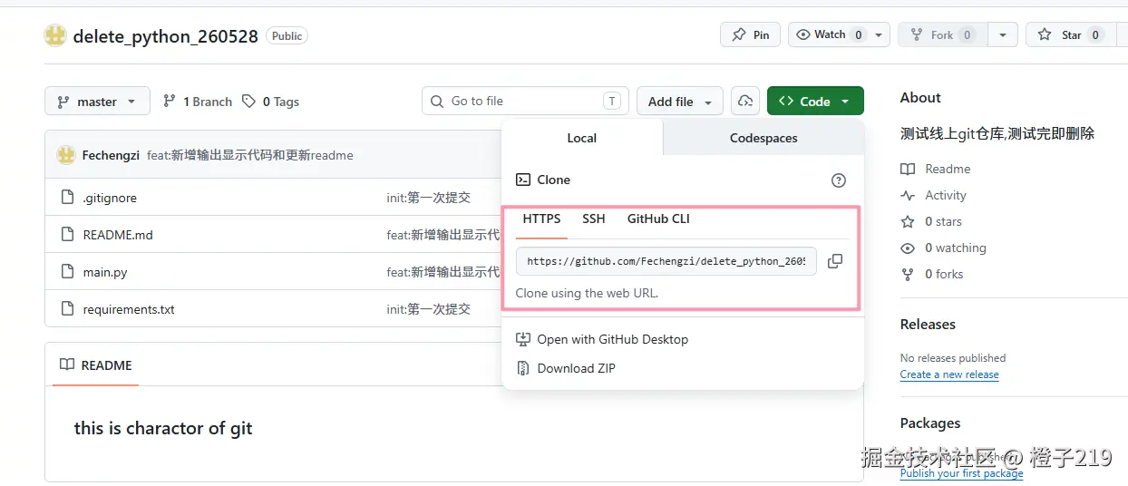Open the Activity link in About
The height and width of the screenshot is (486, 1128).
(934, 195)
